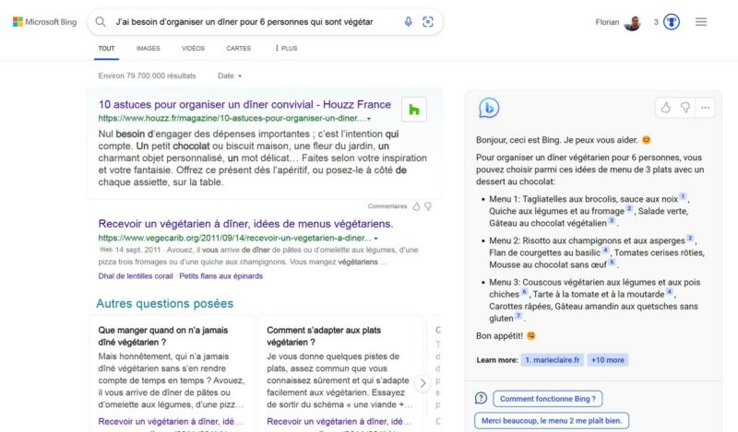This screenshot has width=738, height=432.
Task: Expand vegecarib URL dropdown arrow
Action: 376,239
